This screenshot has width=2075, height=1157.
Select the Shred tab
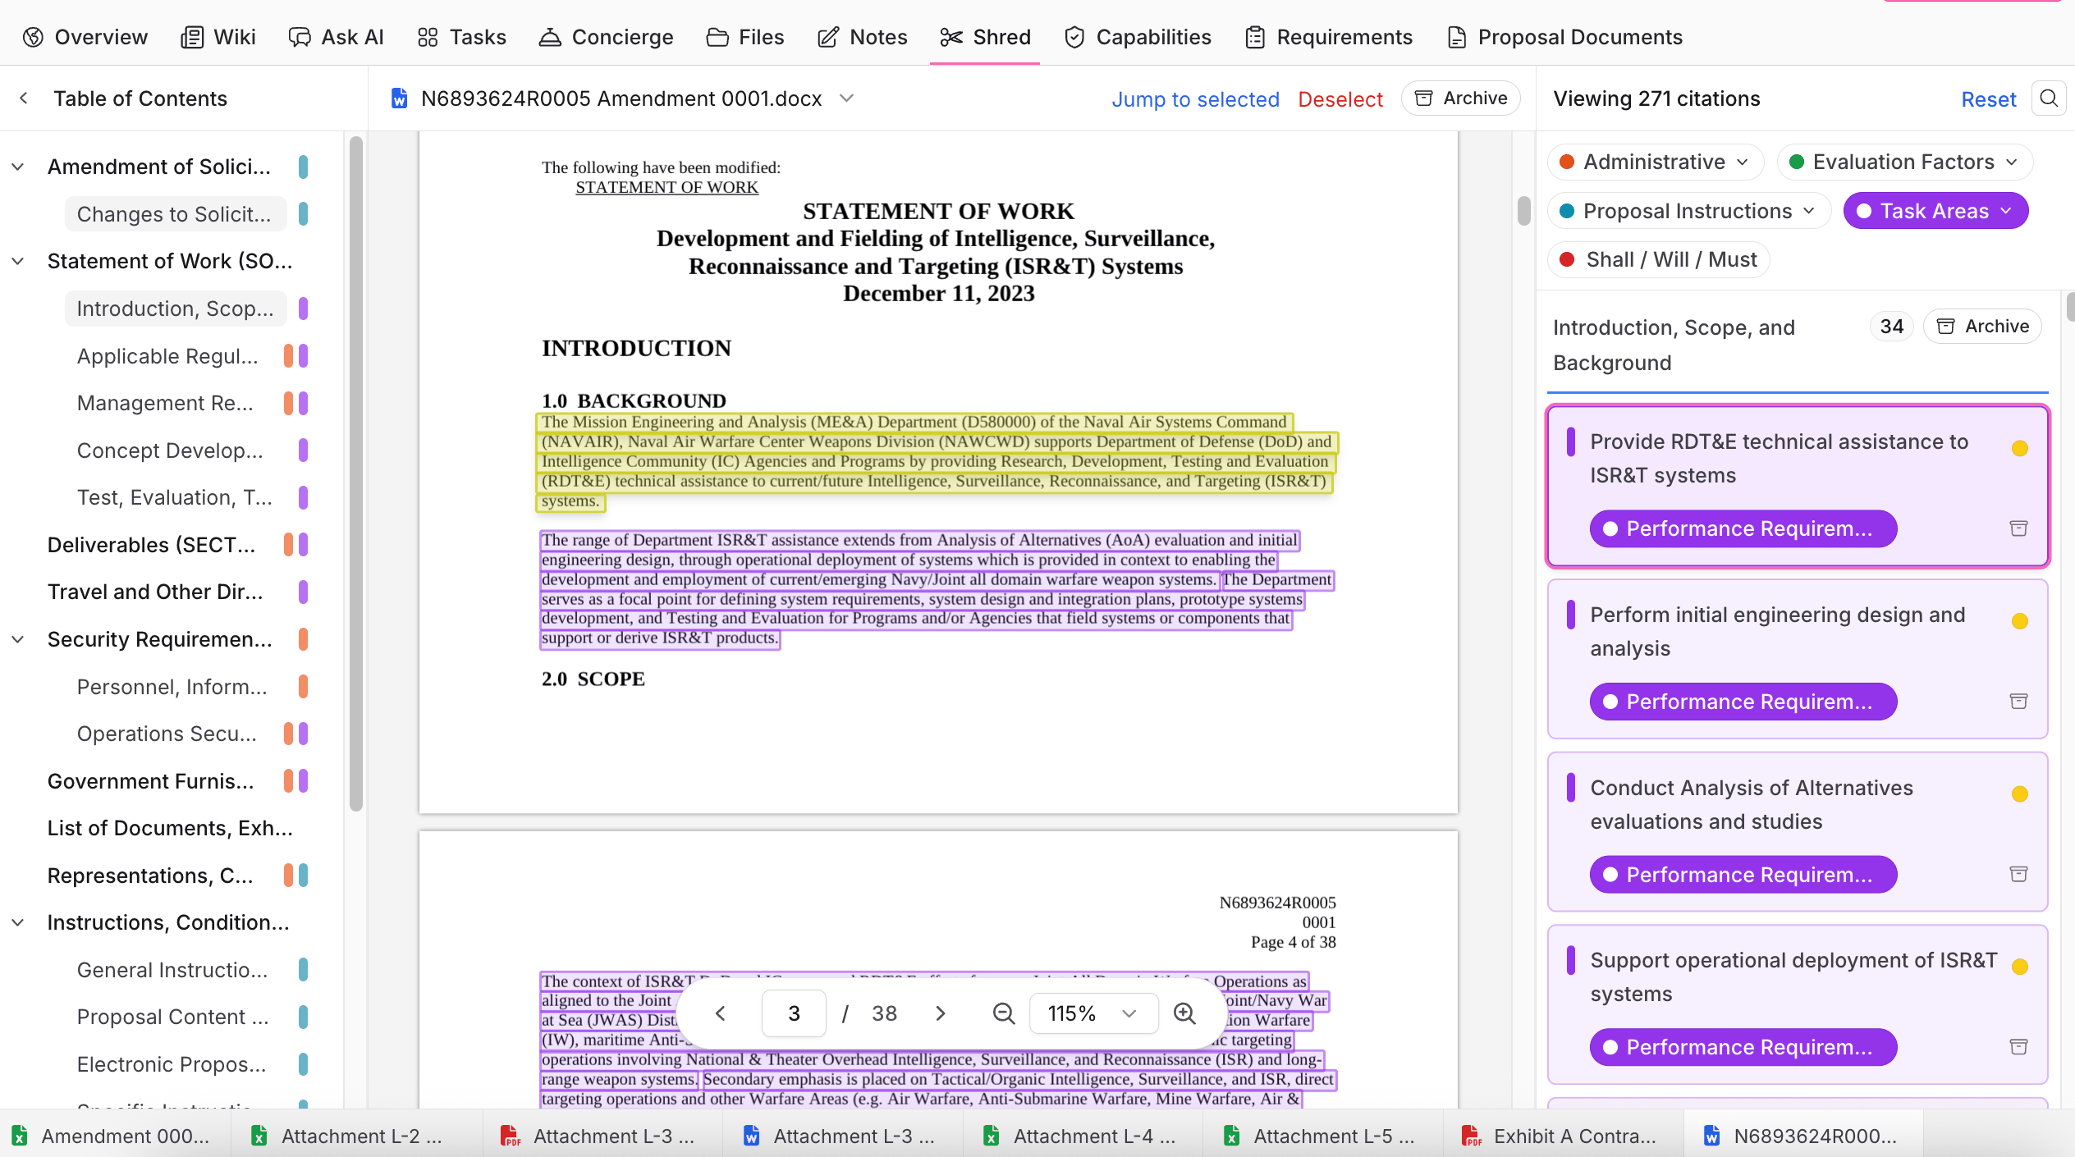[x=985, y=37]
